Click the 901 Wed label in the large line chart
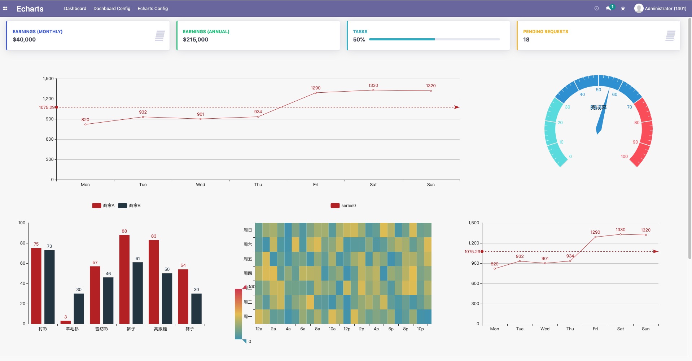 click(201, 114)
